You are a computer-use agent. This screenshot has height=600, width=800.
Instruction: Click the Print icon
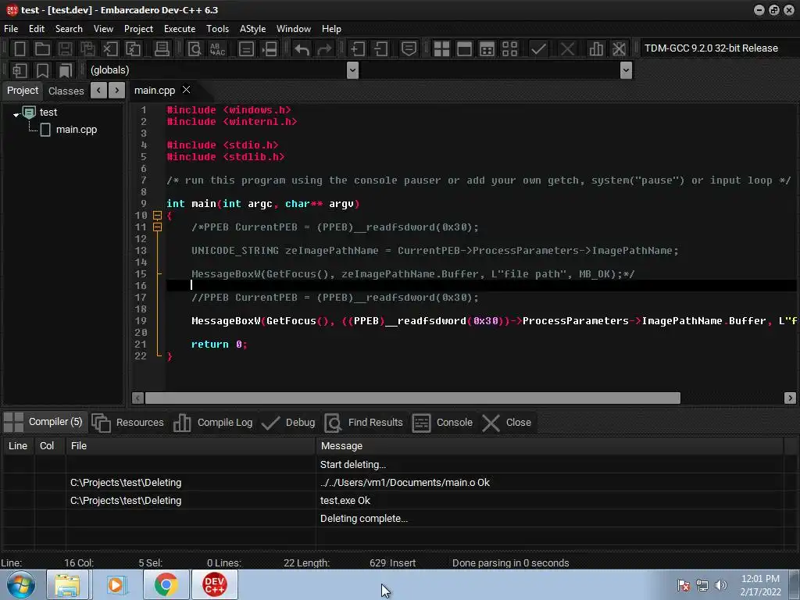[162, 49]
